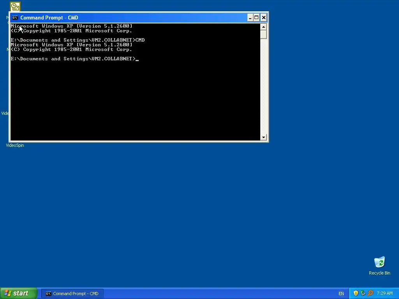
Task: Click the 7:29 AM clock
Action: [385, 294]
